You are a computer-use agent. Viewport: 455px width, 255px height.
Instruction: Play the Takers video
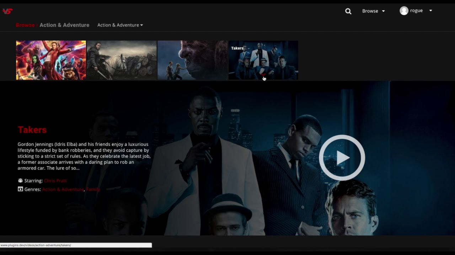pos(342,158)
